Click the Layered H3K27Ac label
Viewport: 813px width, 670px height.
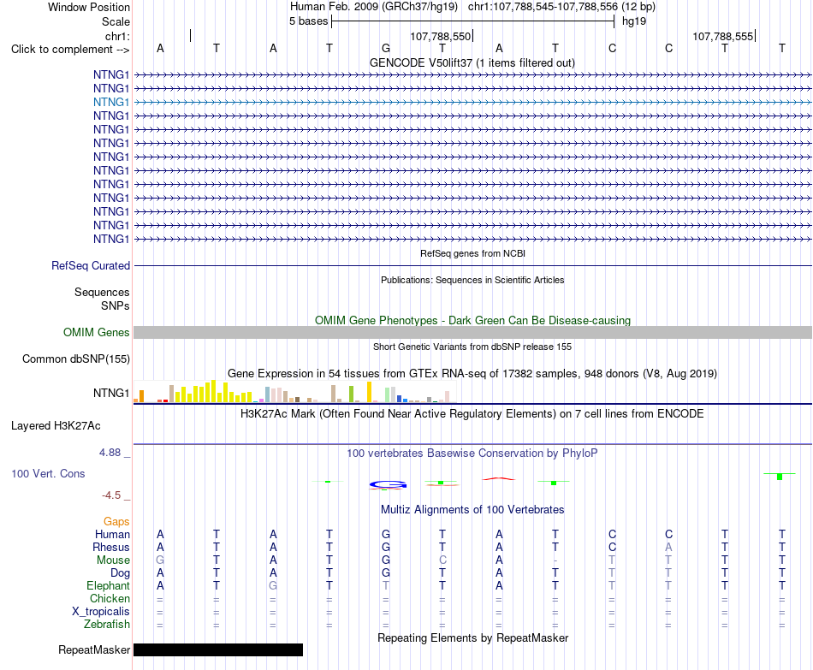point(56,426)
